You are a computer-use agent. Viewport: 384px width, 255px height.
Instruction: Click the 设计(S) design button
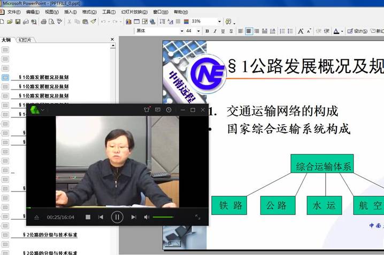click(x=357, y=31)
